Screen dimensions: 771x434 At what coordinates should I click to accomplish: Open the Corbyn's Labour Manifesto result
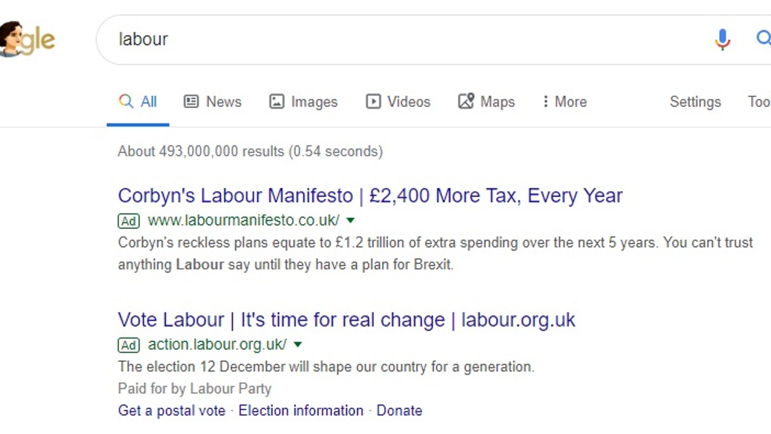pyautogui.click(x=370, y=195)
